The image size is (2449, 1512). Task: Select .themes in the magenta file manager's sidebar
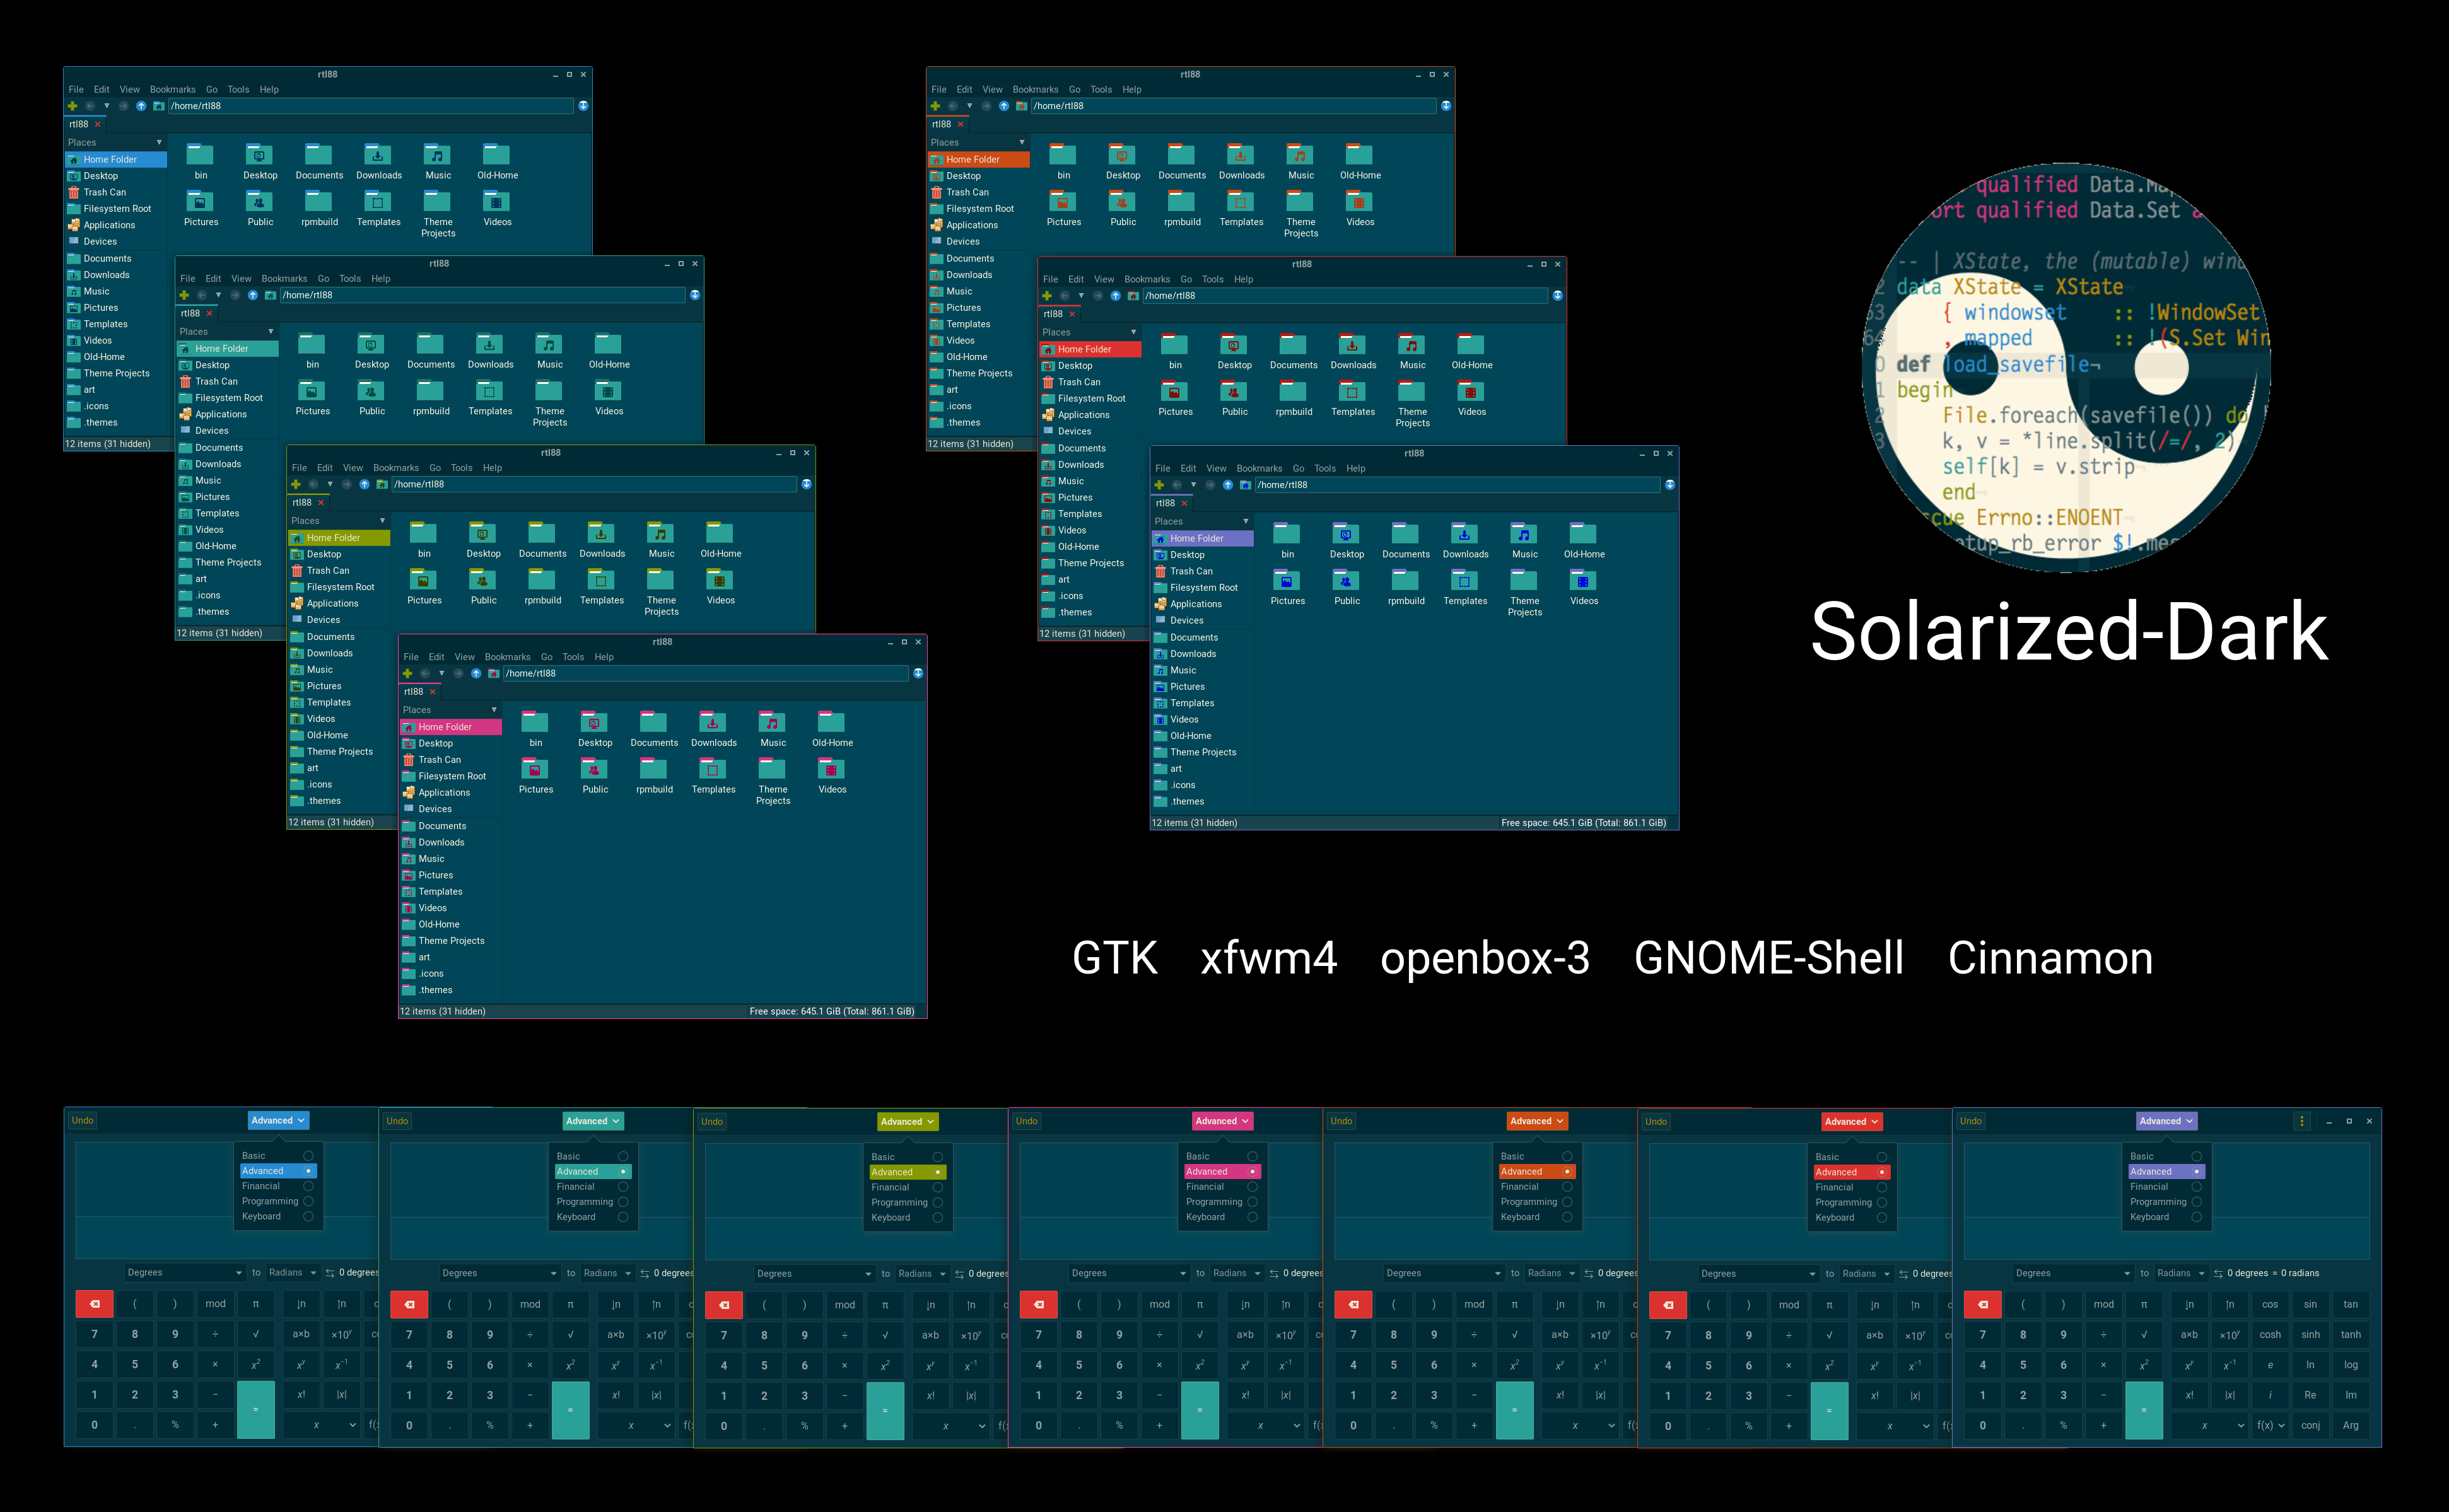pos(451,990)
